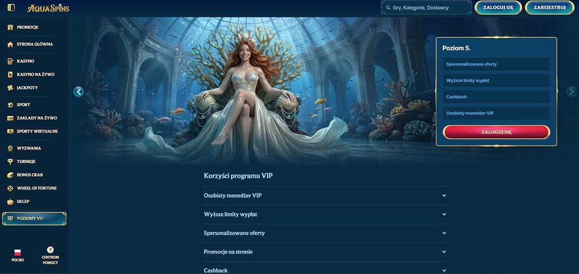This screenshot has height=274, width=579.
Task: Click the Zarejestruj button
Action: [x=550, y=7]
